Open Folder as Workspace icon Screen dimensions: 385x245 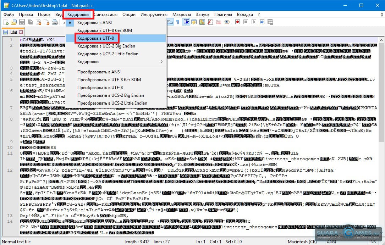[x=218, y=22]
